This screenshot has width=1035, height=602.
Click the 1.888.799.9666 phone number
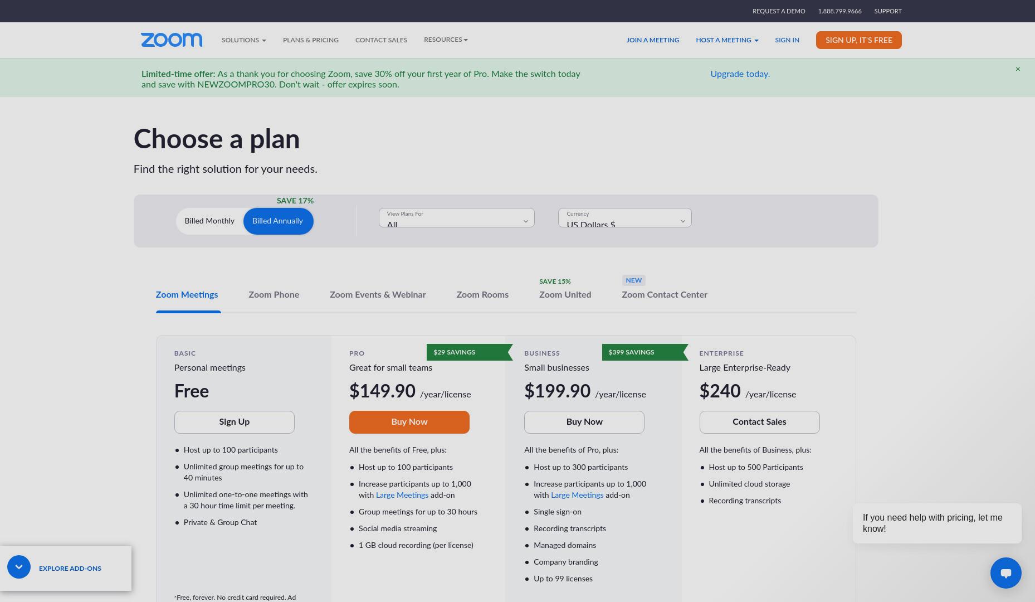click(x=839, y=11)
